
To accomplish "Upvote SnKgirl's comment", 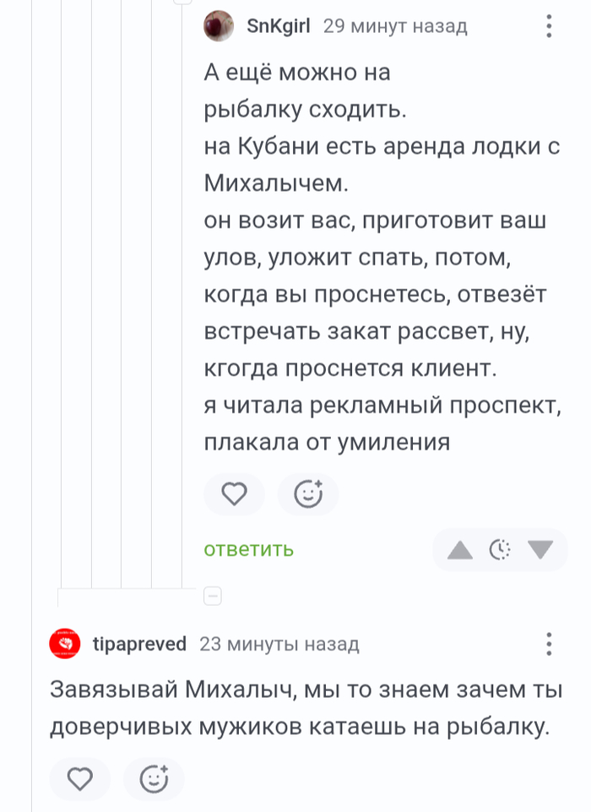I will coord(458,549).
